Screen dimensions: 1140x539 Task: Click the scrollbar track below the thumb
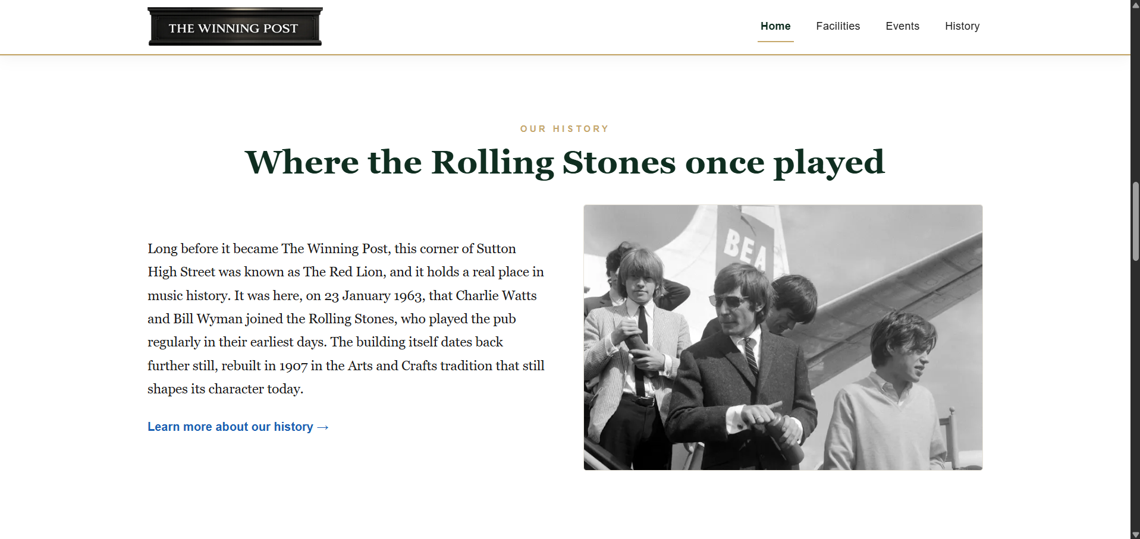point(1135,395)
